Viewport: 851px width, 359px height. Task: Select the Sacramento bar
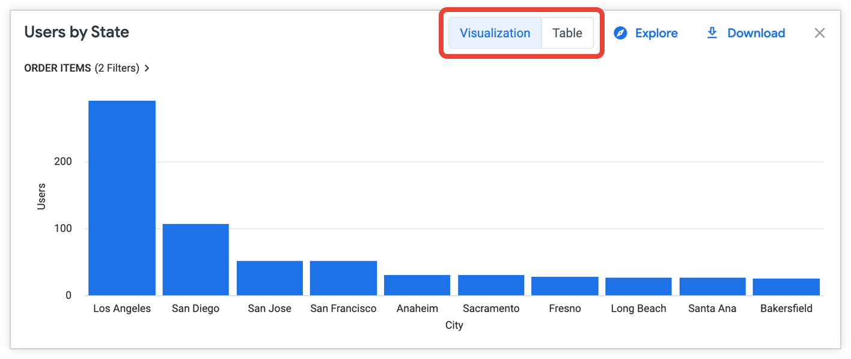point(491,285)
